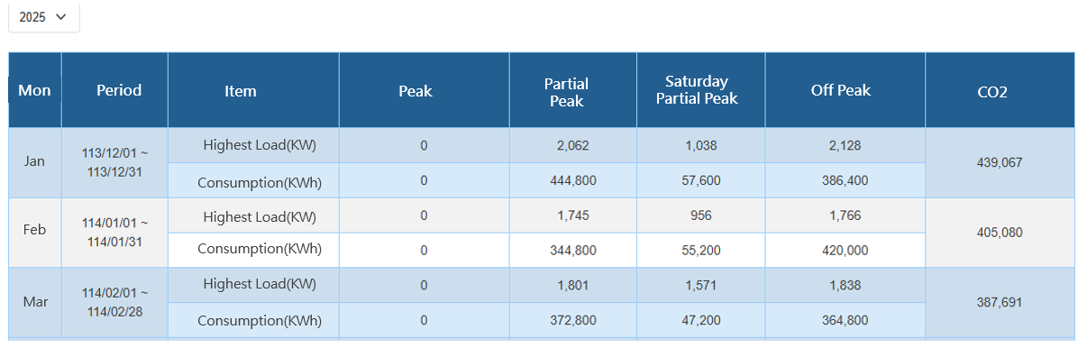
Task: Click the Peak column header
Action: tap(425, 90)
